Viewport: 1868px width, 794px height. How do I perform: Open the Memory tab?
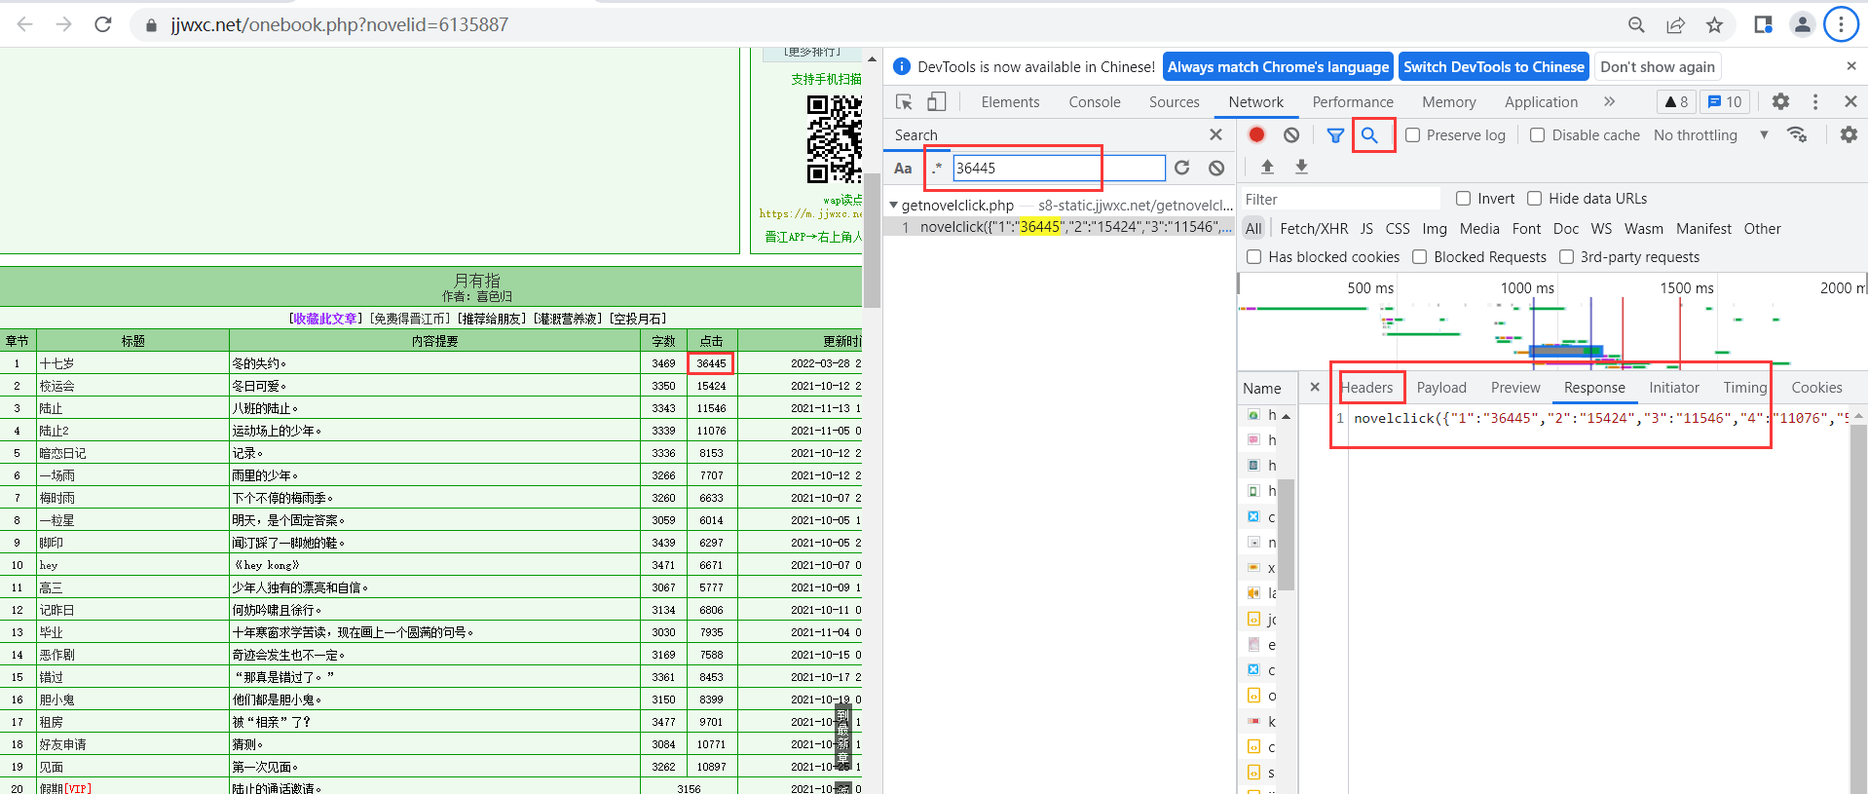1448,102
